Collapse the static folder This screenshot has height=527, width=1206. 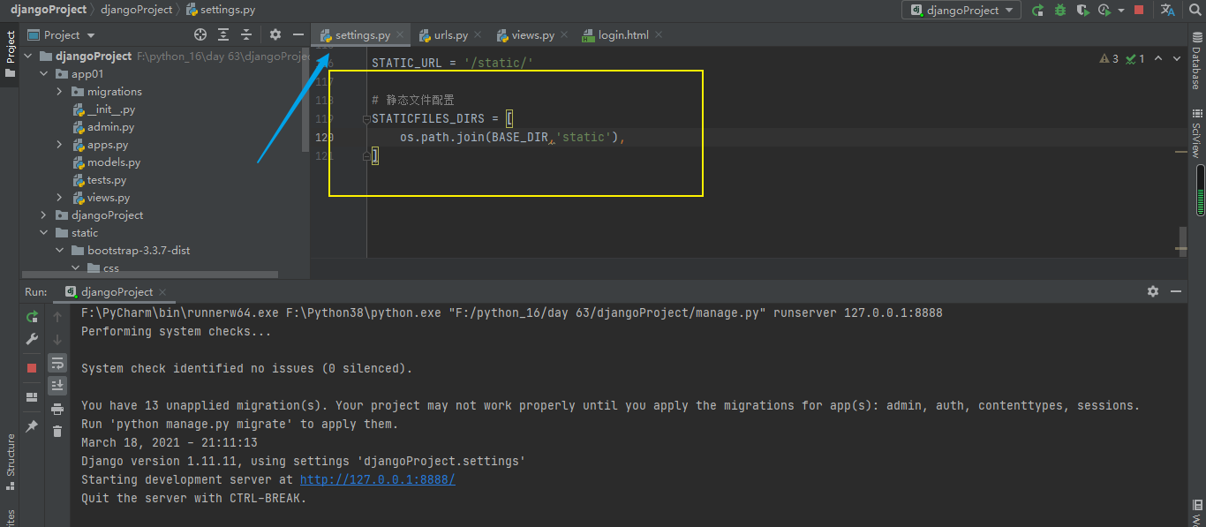click(44, 232)
